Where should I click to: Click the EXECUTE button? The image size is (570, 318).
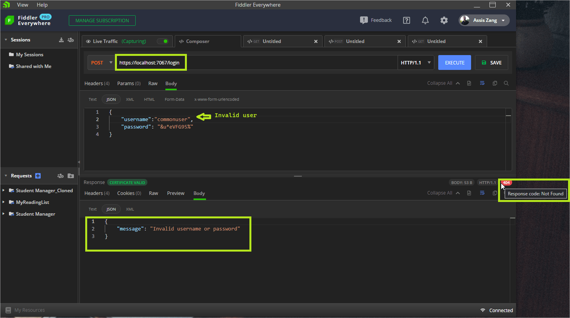pos(455,63)
